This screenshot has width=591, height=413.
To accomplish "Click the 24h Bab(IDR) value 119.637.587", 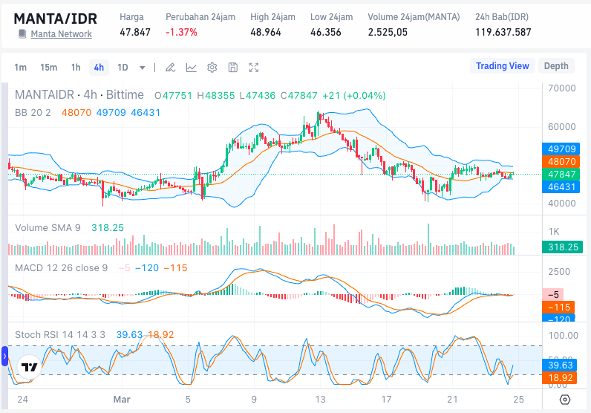I will click(x=503, y=33).
